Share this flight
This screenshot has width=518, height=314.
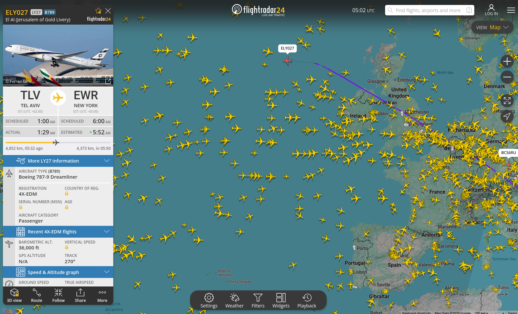point(80,295)
